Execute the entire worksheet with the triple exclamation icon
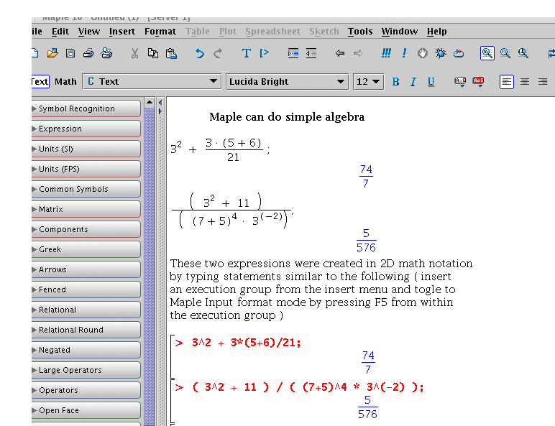The width and height of the screenshot is (555, 426). click(x=386, y=53)
